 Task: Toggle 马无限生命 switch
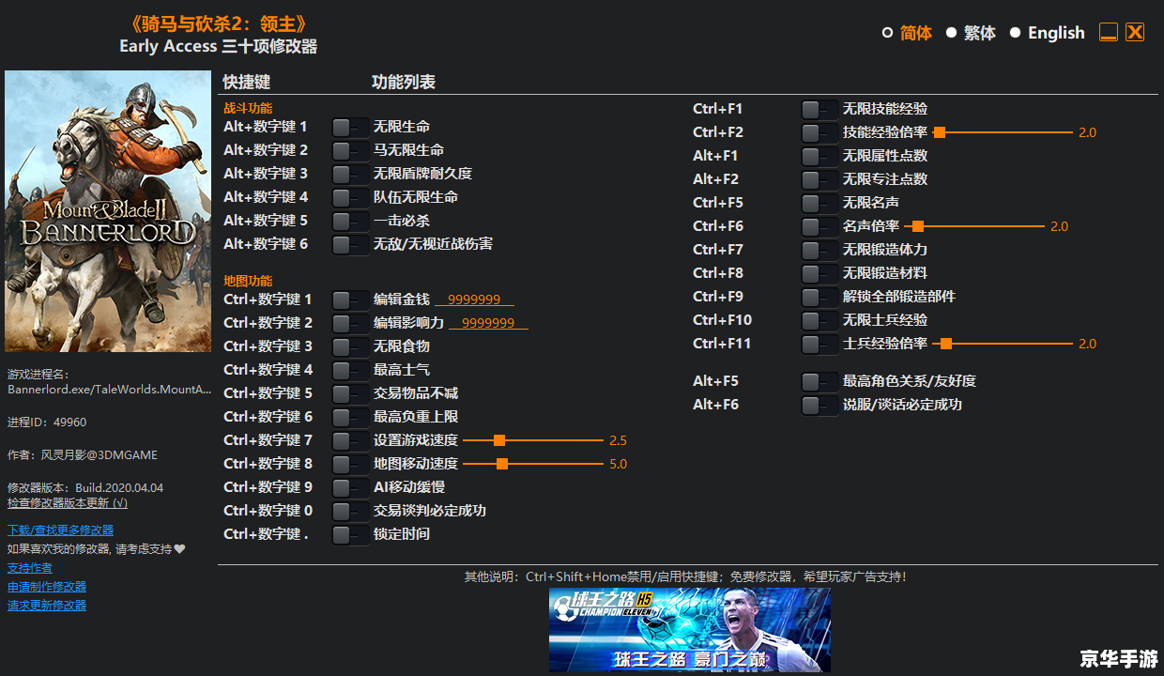[350, 150]
